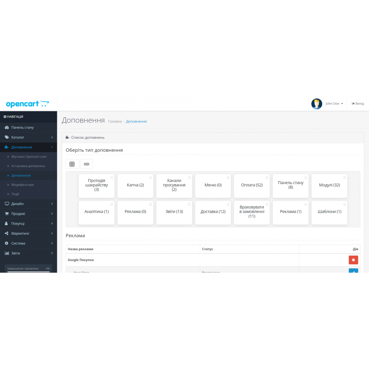This screenshot has height=369, width=369.
Task: Go to Головна in the breadcrumb
Action: (115, 121)
